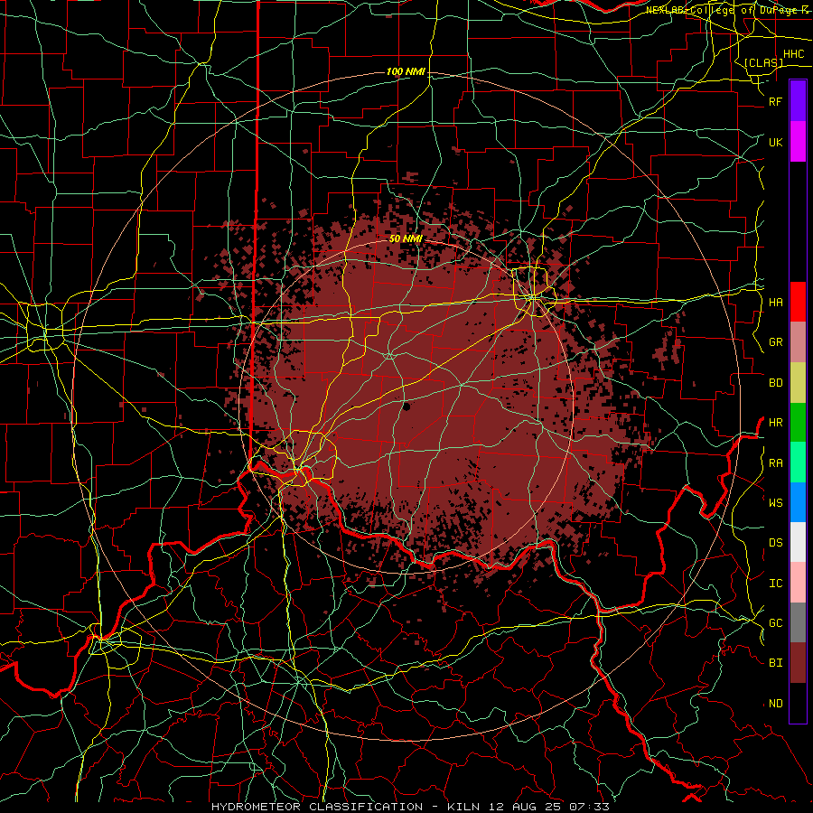This screenshot has width=813, height=813.
Task: Click the purple RF legend color swatch
Action: [x=798, y=101]
